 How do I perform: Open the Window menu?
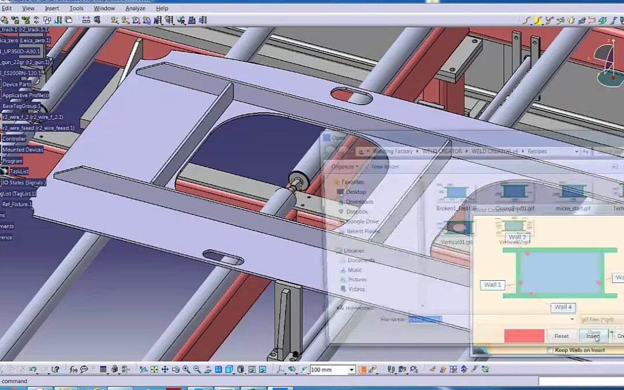(x=104, y=8)
